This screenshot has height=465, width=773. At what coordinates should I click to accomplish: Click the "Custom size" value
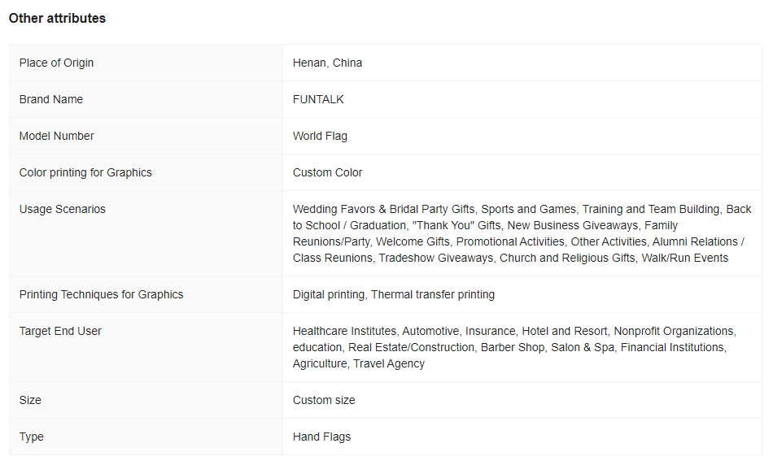coord(324,400)
